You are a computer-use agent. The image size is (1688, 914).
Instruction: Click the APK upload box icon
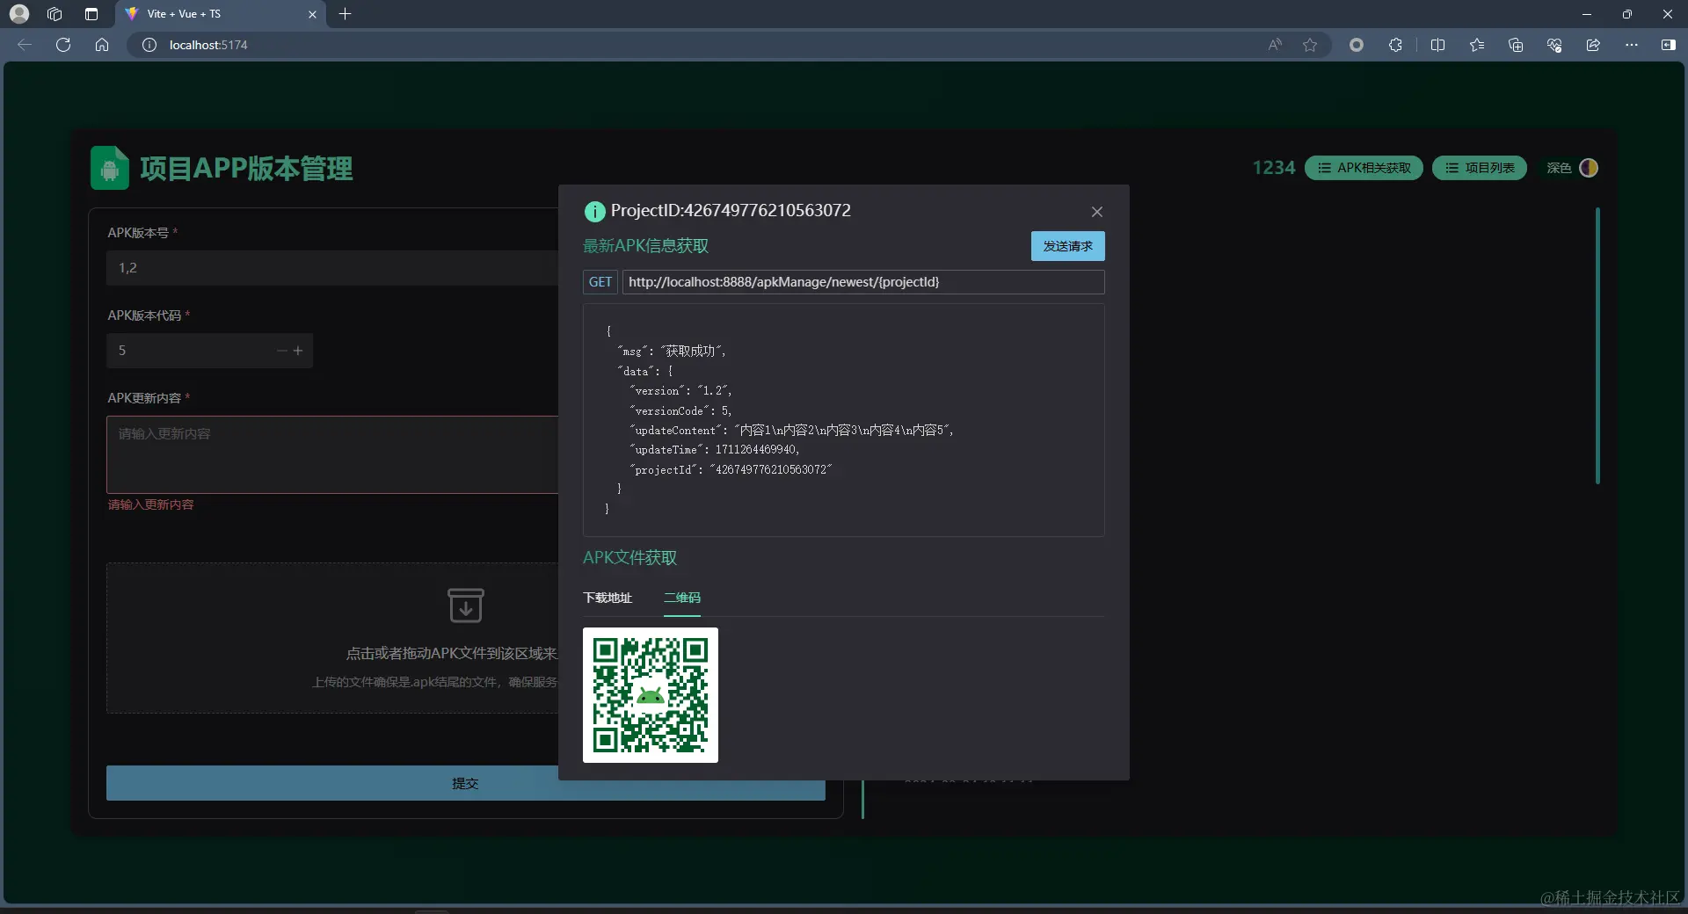pyautogui.click(x=466, y=606)
